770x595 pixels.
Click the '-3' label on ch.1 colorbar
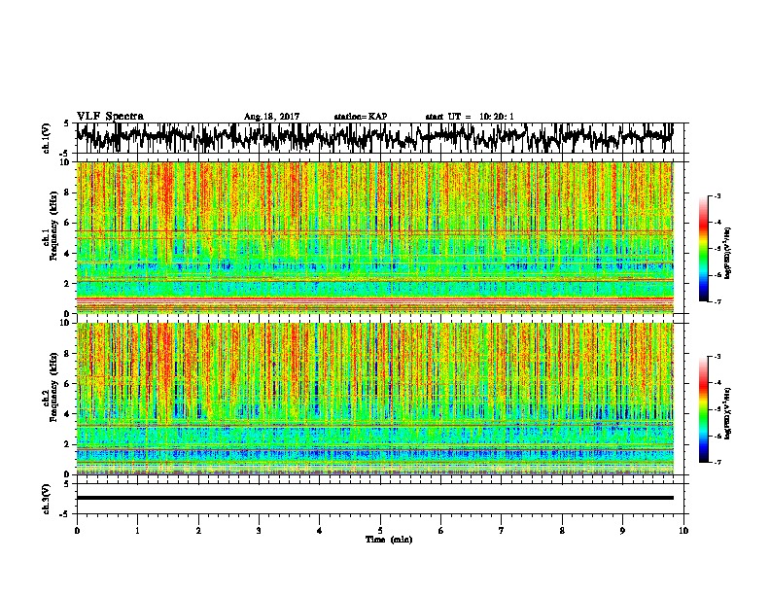click(x=717, y=195)
